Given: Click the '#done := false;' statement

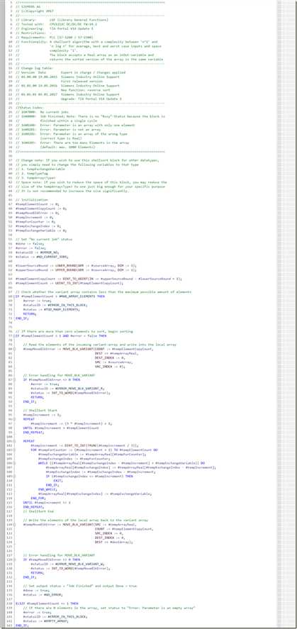Looking at the screenshot, I should [30, 243].
